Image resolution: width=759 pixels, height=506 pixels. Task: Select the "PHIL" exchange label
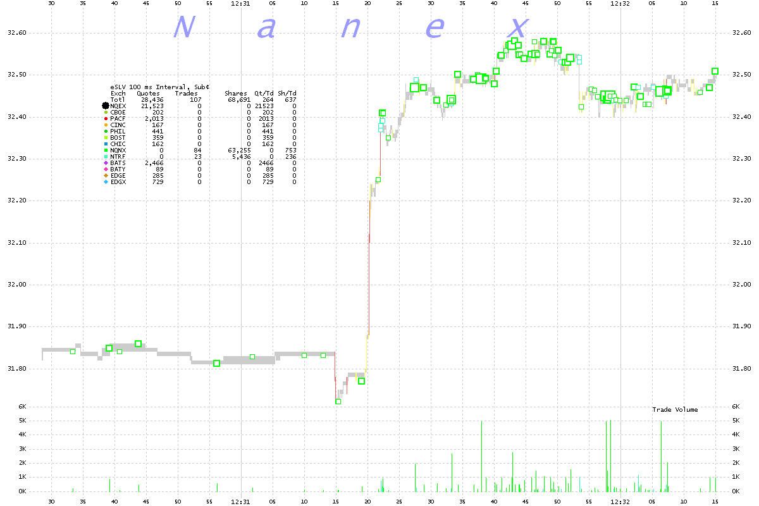coord(118,132)
